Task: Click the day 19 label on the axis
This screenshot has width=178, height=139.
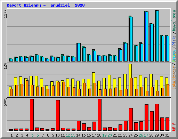Action: pyautogui.click(x=104, y=135)
